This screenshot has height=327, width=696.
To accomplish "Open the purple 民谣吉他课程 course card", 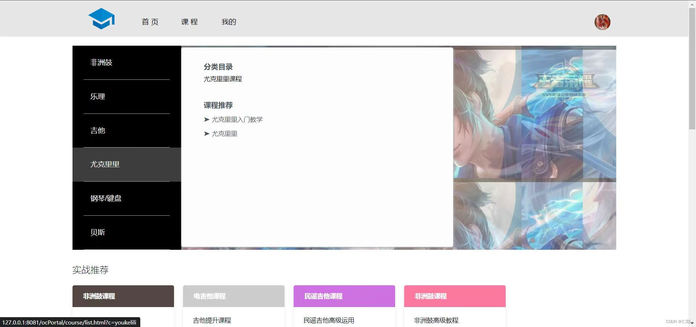I will click(x=344, y=296).
